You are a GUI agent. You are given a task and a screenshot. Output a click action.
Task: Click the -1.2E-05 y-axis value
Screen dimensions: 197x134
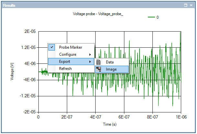[28, 96]
